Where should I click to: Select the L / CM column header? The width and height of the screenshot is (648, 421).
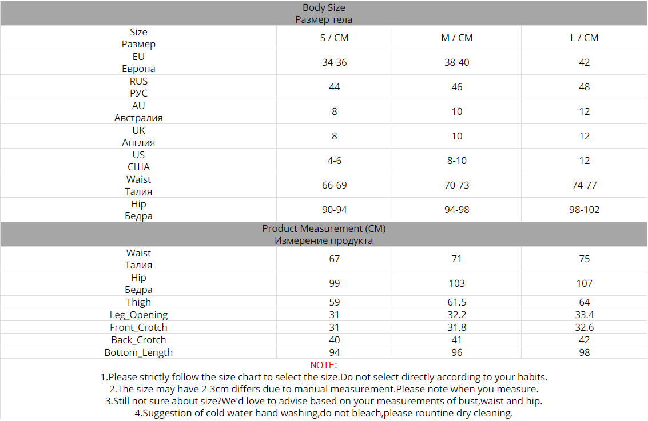(584, 38)
